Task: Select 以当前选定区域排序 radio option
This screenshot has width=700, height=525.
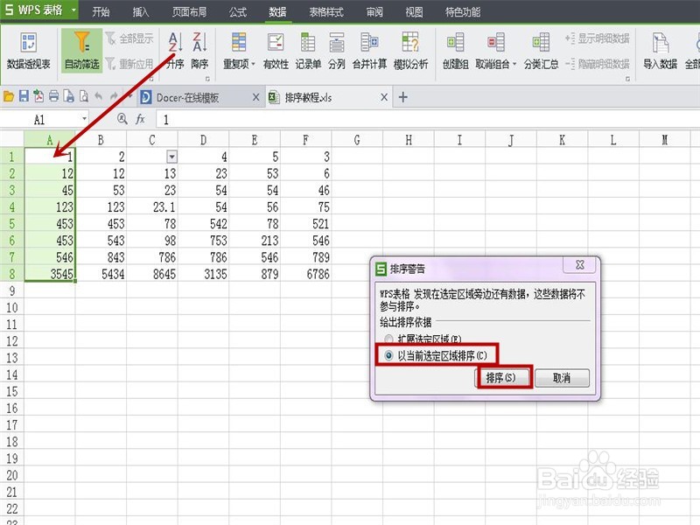Action: (x=388, y=356)
